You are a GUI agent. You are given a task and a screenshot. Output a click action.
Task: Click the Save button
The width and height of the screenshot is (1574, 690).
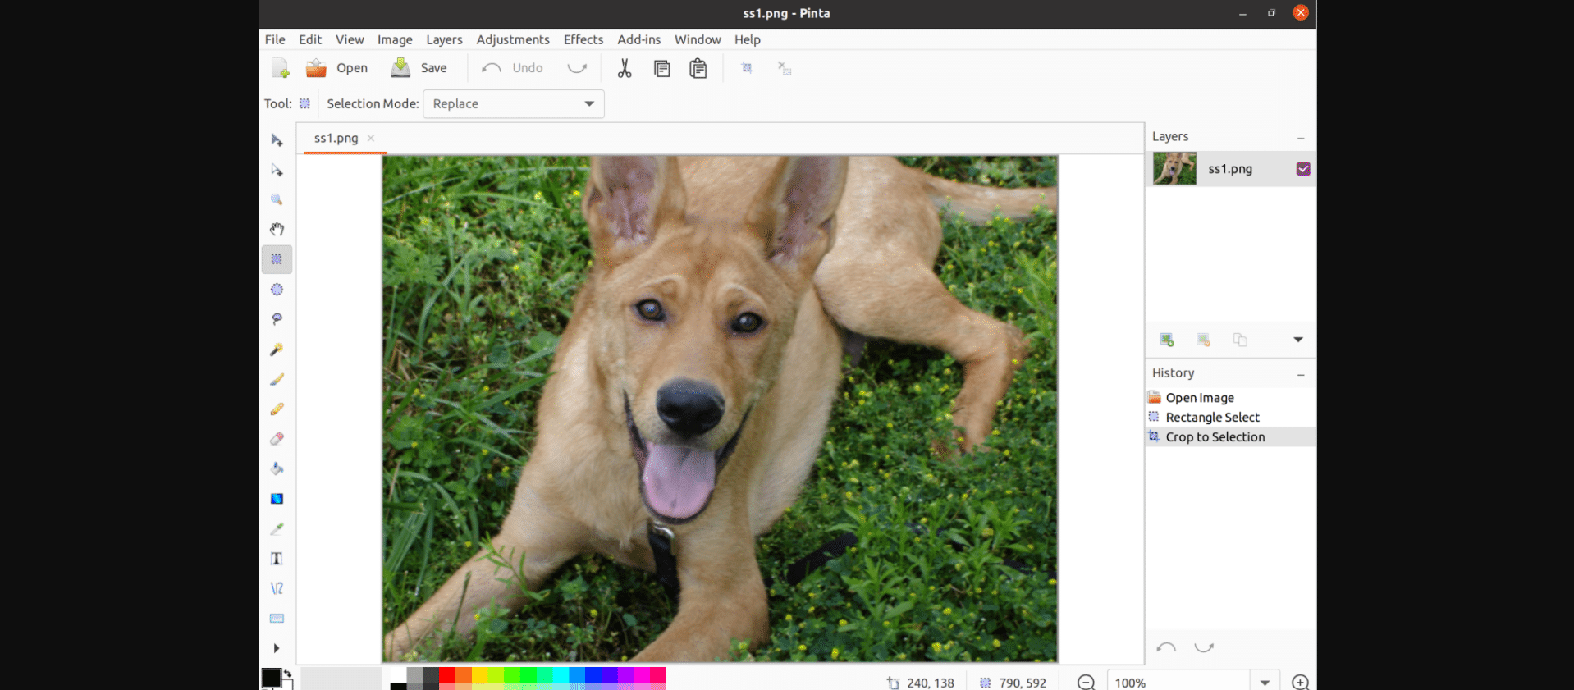point(419,68)
